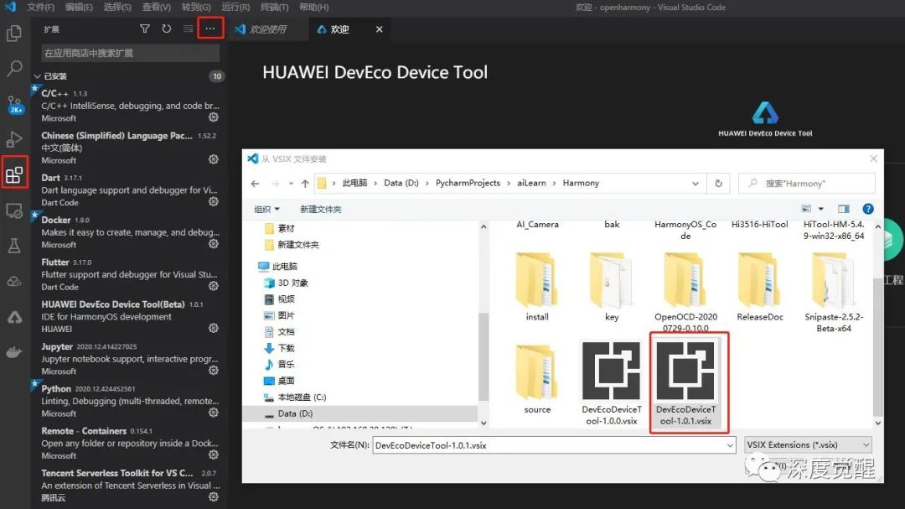Expand address bar path history dropdown
The image size is (905, 509).
coord(696,183)
